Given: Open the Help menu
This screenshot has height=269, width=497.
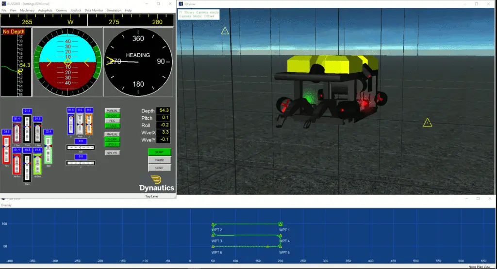Looking at the screenshot, I should (128, 11).
